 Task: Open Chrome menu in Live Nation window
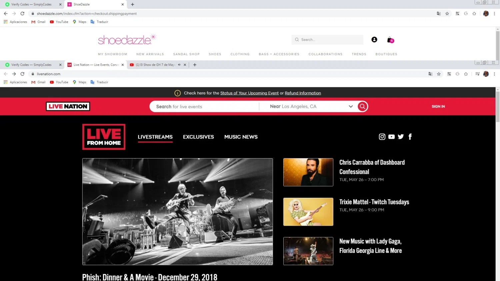click(494, 74)
